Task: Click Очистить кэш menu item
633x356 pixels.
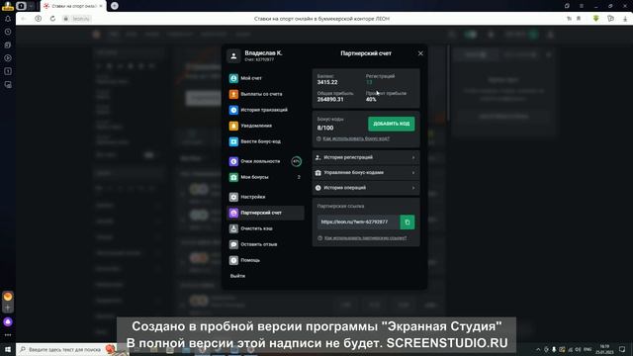Action: pyautogui.click(x=266, y=228)
